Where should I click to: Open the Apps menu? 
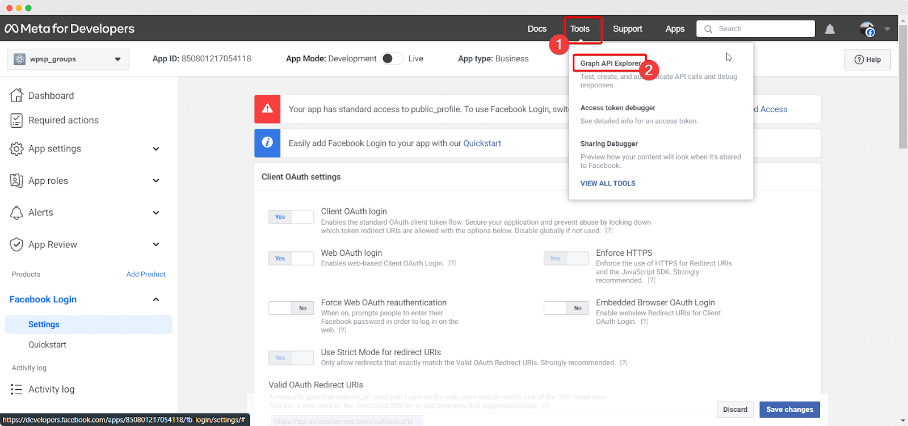pos(675,29)
